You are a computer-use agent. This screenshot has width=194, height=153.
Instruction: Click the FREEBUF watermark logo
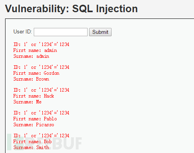[44, 142]
